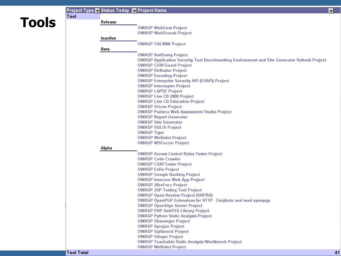Click OWASP WSFuzzer Project
Image resolution: width=341 pixels, height=256 pixels.
[x=163, y=143]
